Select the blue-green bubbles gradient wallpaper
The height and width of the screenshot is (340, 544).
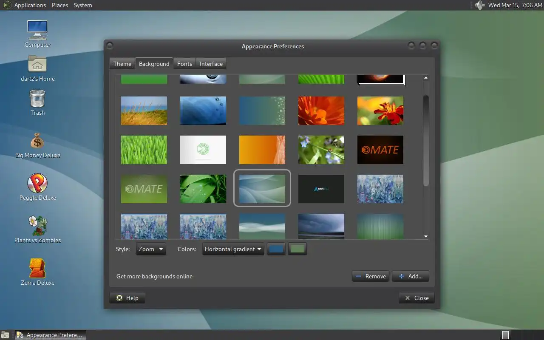(262, 110)
